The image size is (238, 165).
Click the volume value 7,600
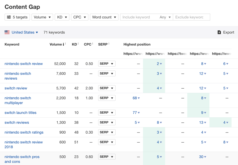coord(61,73)
